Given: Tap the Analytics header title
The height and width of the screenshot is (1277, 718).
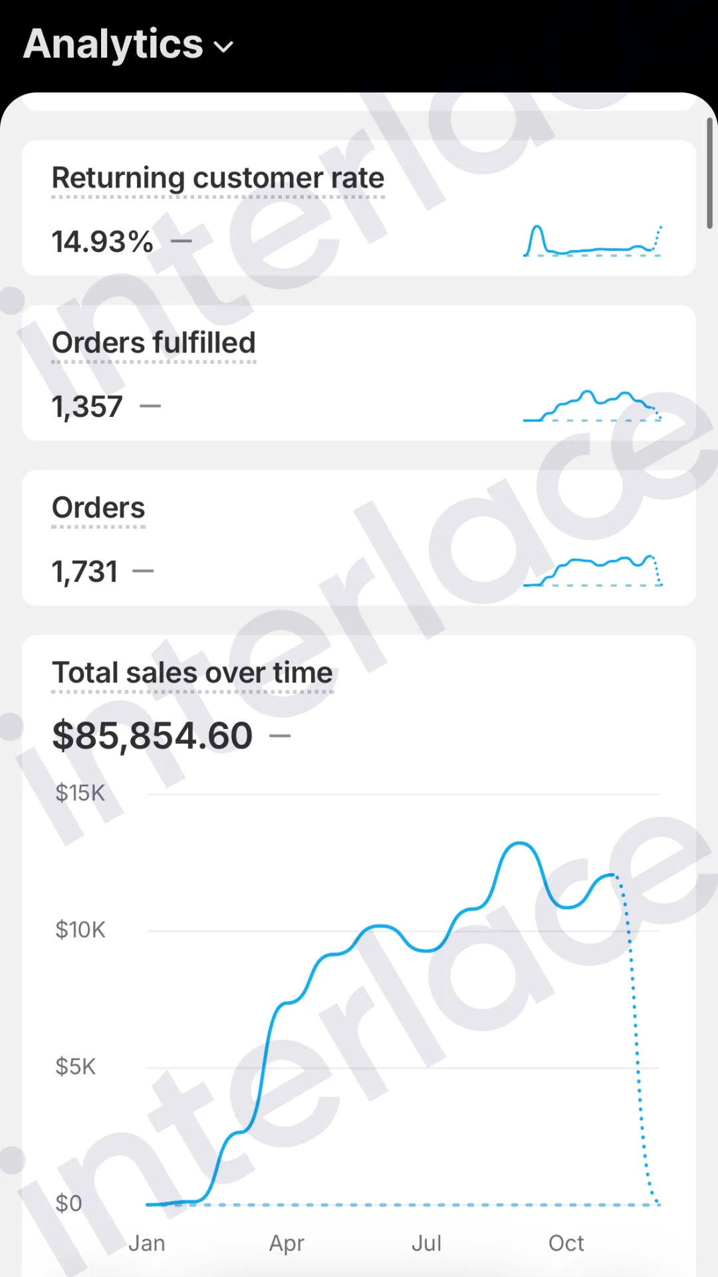Looking at the screenshot, I should (x=113, y=44).
